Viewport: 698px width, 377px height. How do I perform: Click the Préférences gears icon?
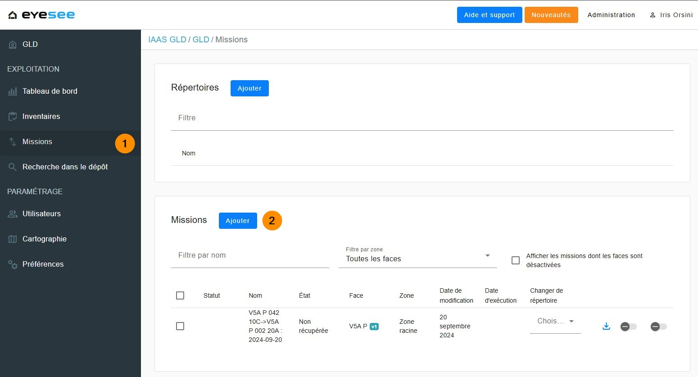pos(13,264)
